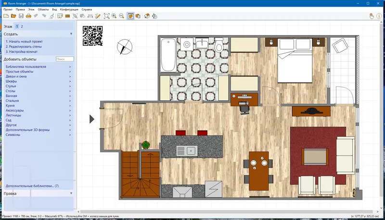Click the Open project folder icon
The height and width of the screenshot is (220, 385).
pyautogui.click(x=13, y=16)
